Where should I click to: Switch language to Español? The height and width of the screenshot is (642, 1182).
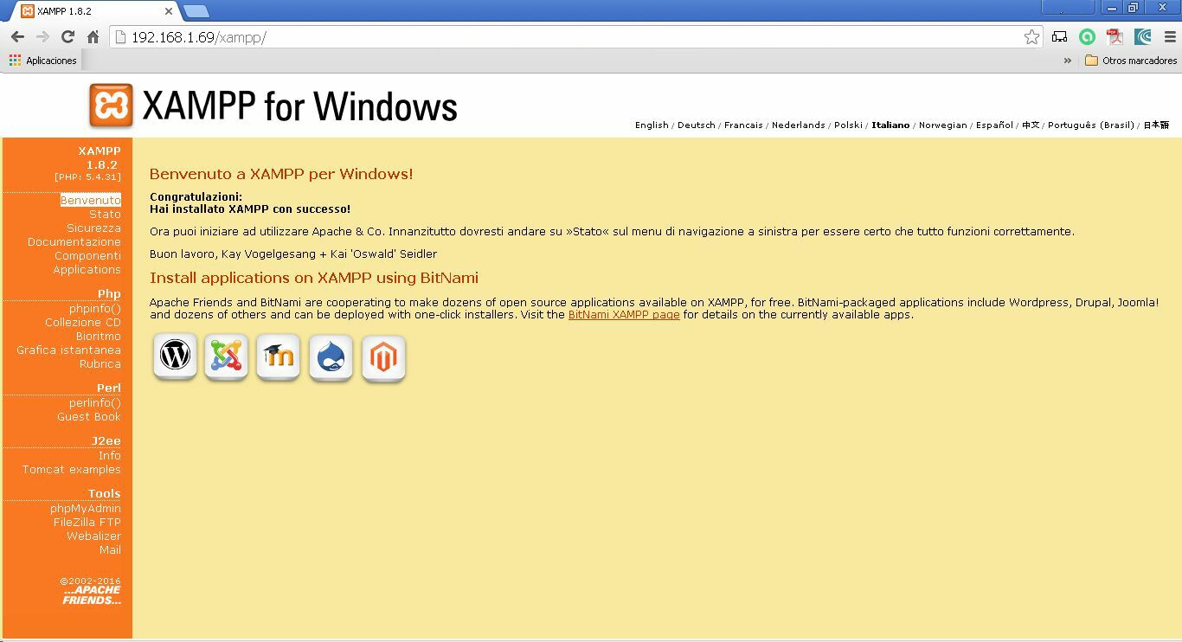993,125
